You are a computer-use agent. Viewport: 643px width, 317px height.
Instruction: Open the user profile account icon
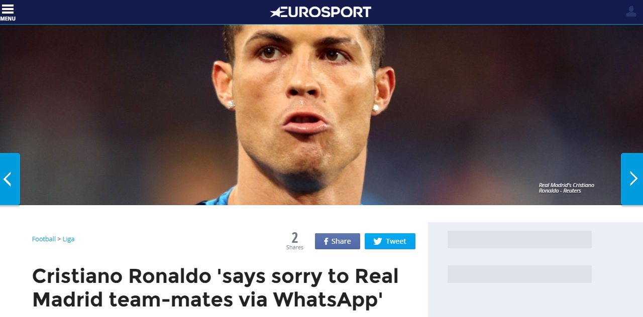tap(631, 11)
